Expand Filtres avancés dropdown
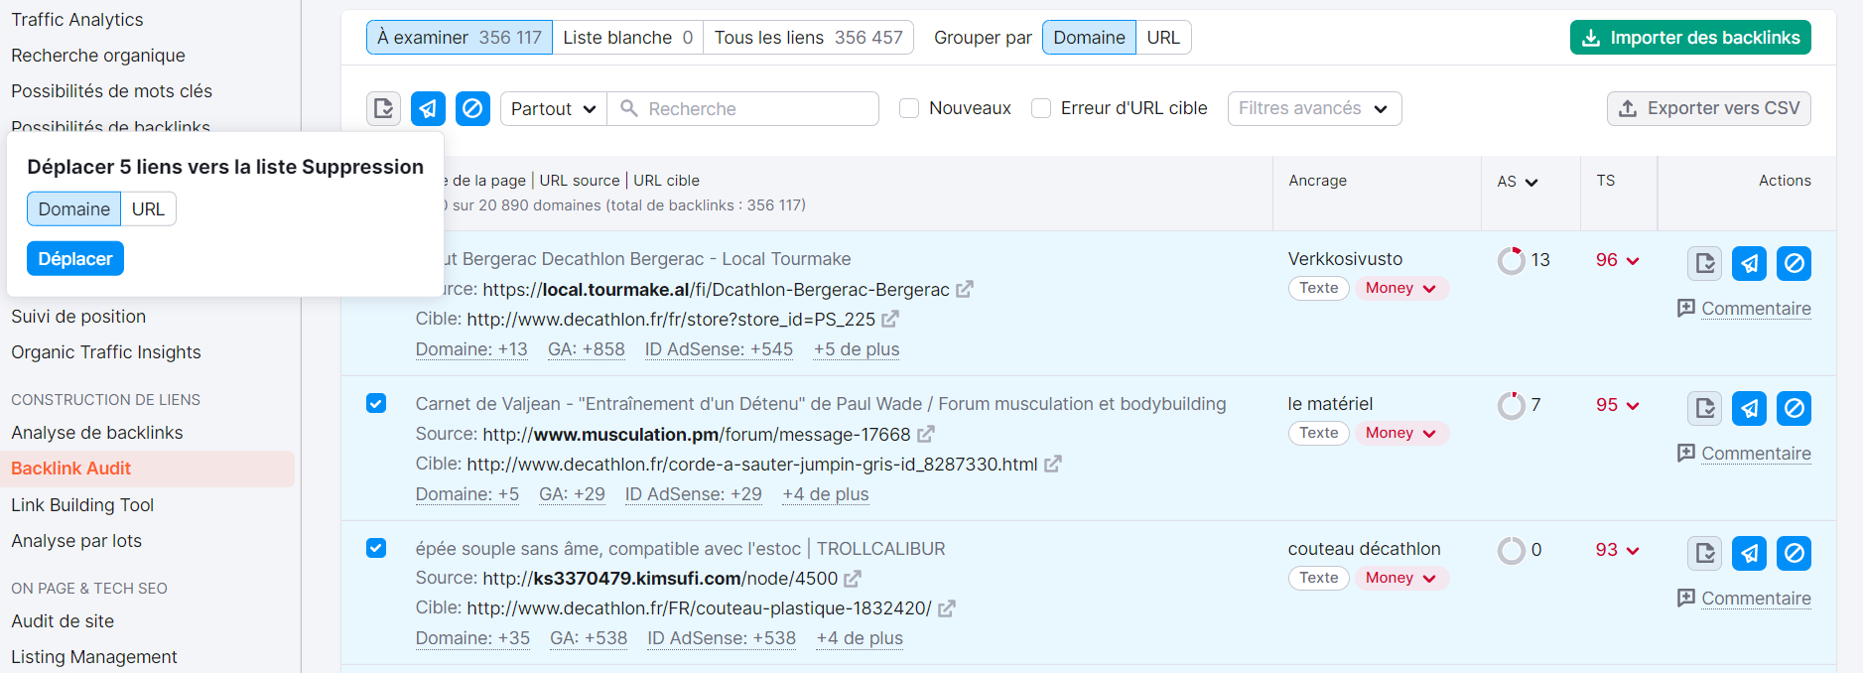 pyautogui.click(x=1314, y=108)
